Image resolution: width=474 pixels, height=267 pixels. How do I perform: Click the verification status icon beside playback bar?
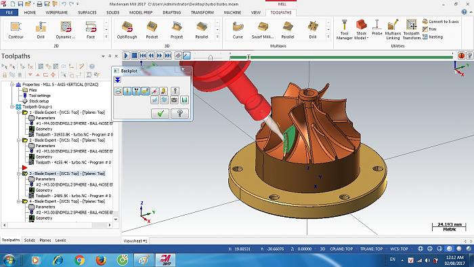tap(461, 56)
